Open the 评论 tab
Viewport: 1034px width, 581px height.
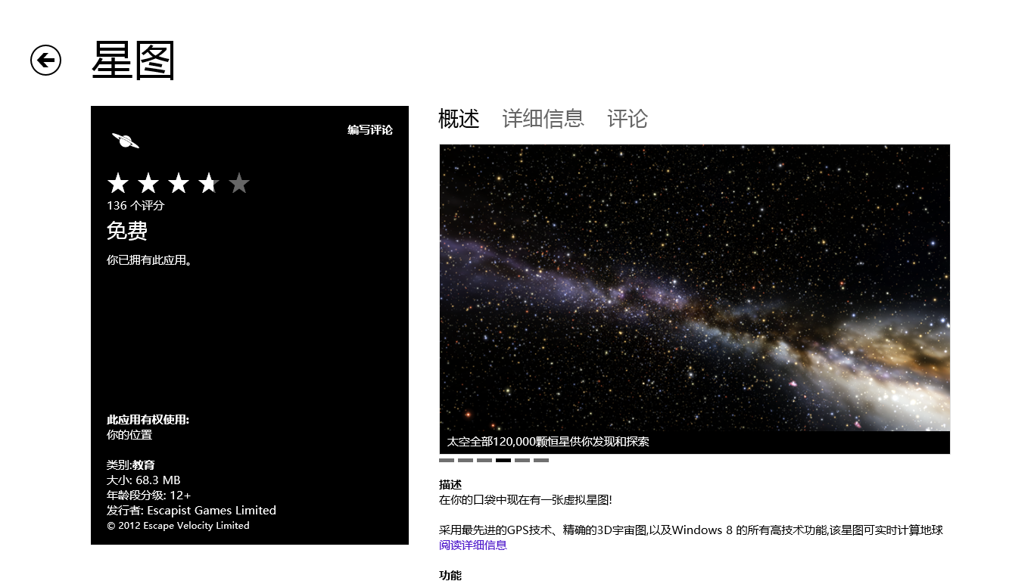point(627,119)
